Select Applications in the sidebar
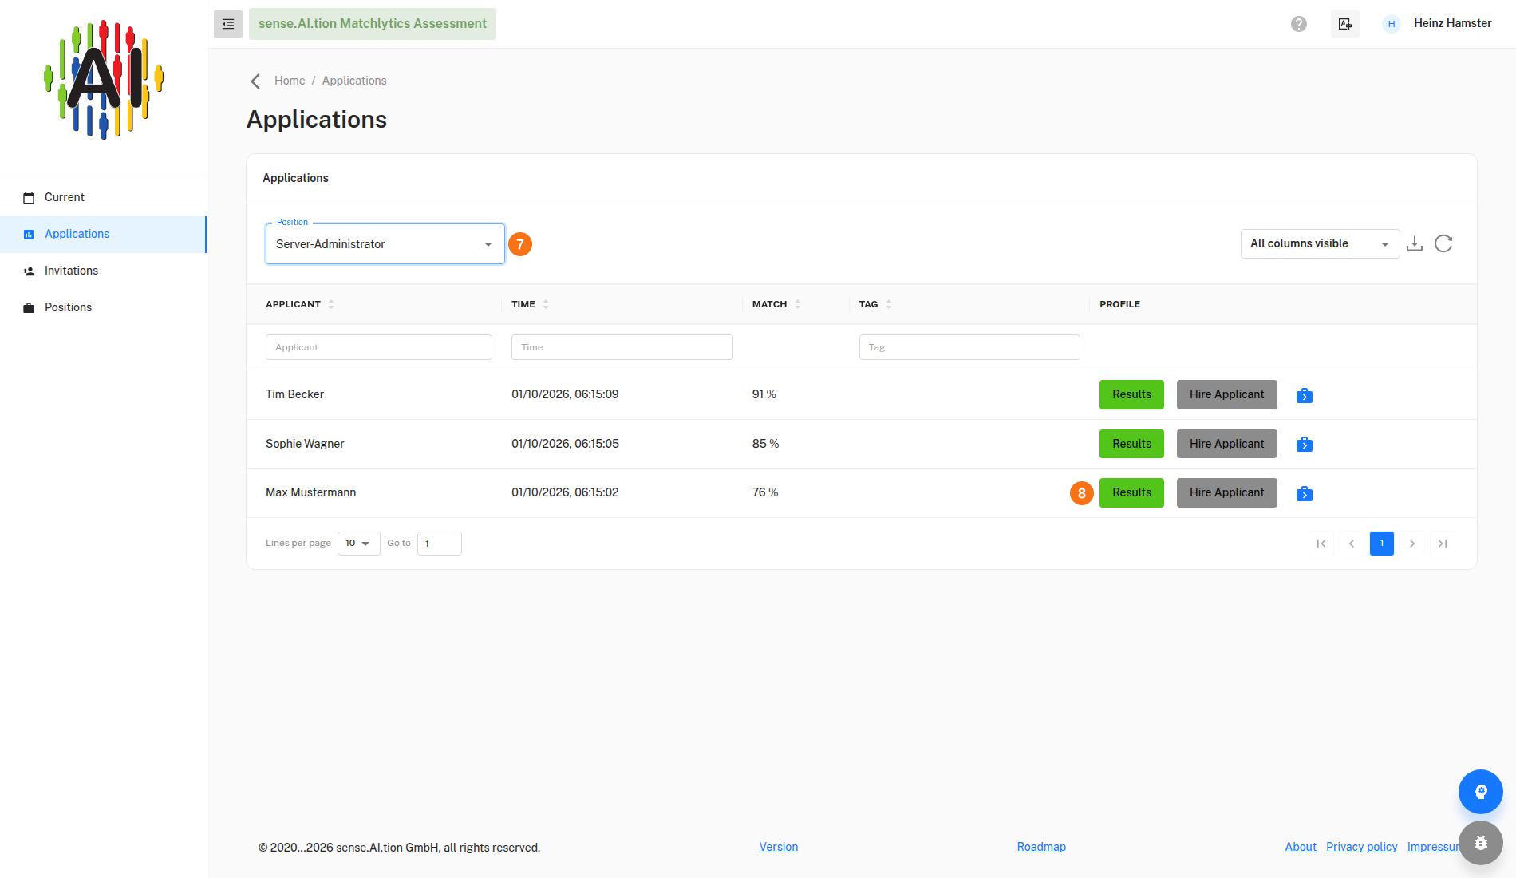 coord(104,234)
